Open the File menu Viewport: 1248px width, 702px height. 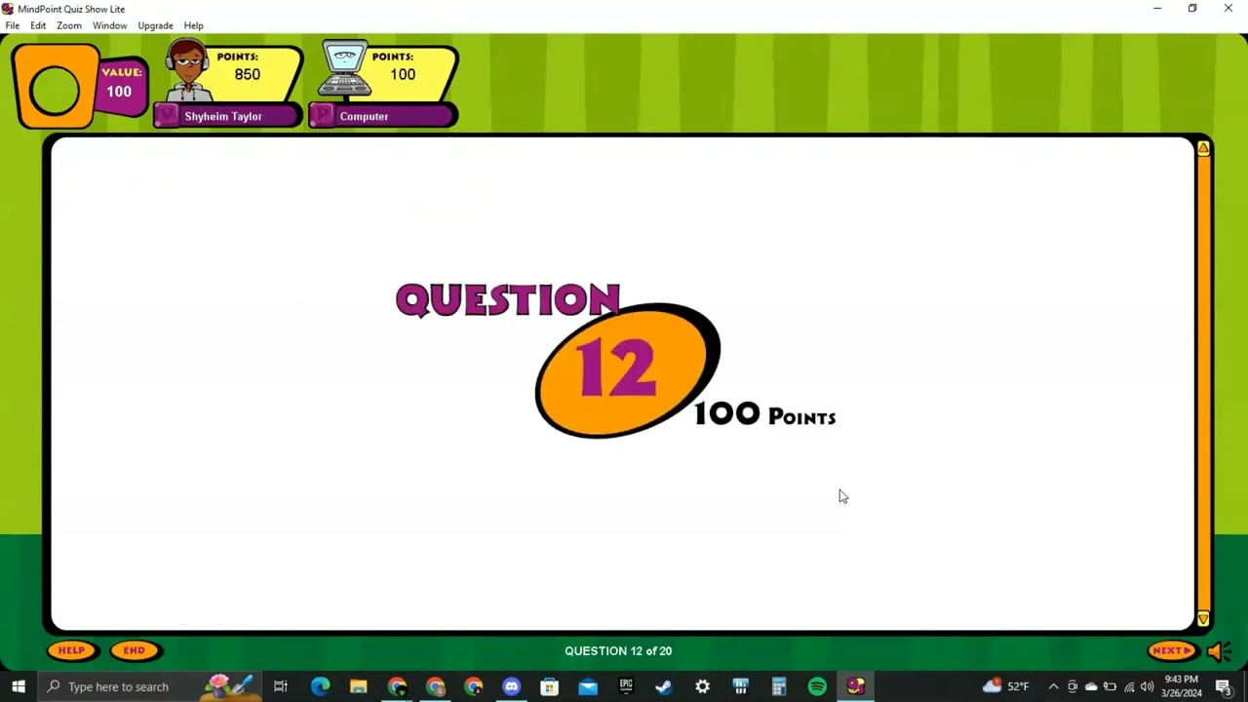(x=13, y=25)
